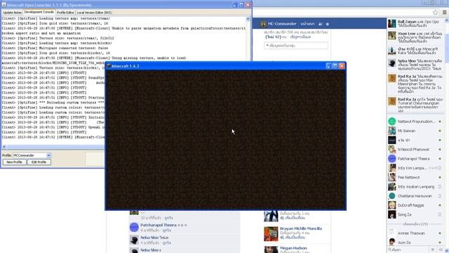Click the chat options gear icon at sidebar bottom

(x=433, y=250)
